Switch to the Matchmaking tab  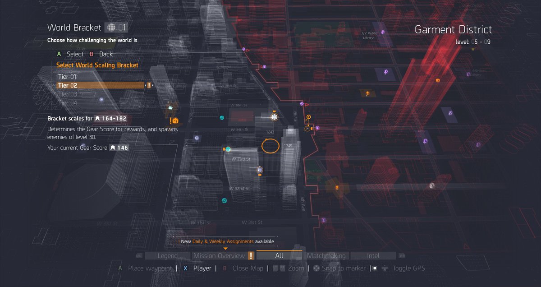coord(326,256)
